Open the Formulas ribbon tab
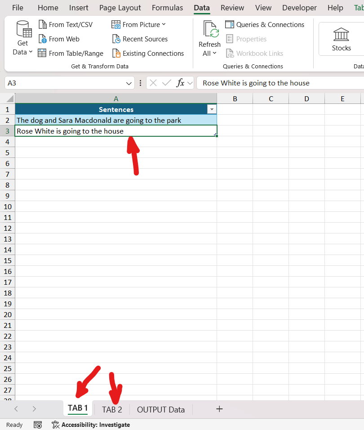The image size is (364, 430). pos(167,8)
